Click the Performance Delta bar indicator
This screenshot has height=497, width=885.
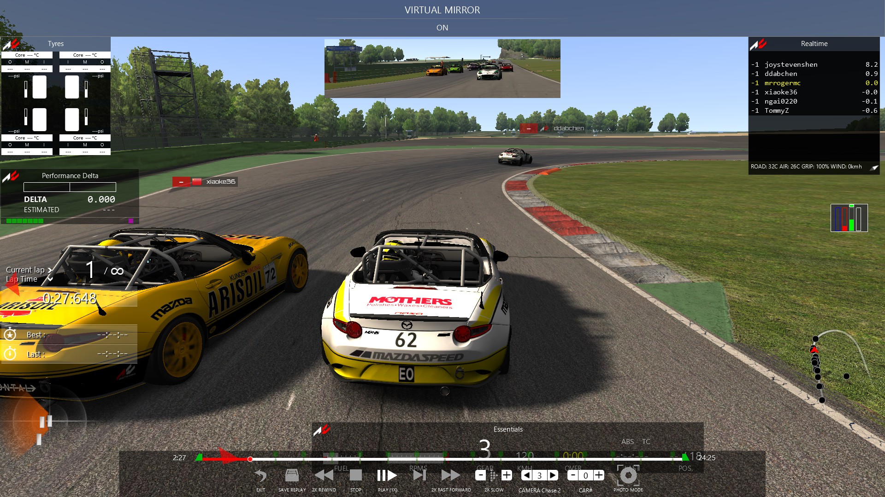click(x=70, y=187)
